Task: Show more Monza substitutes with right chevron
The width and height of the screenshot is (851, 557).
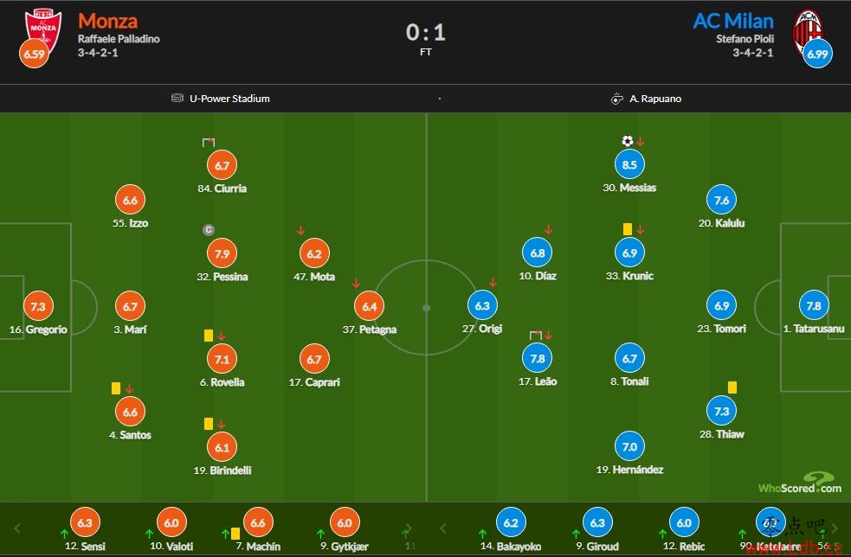Action: point(408,528)
